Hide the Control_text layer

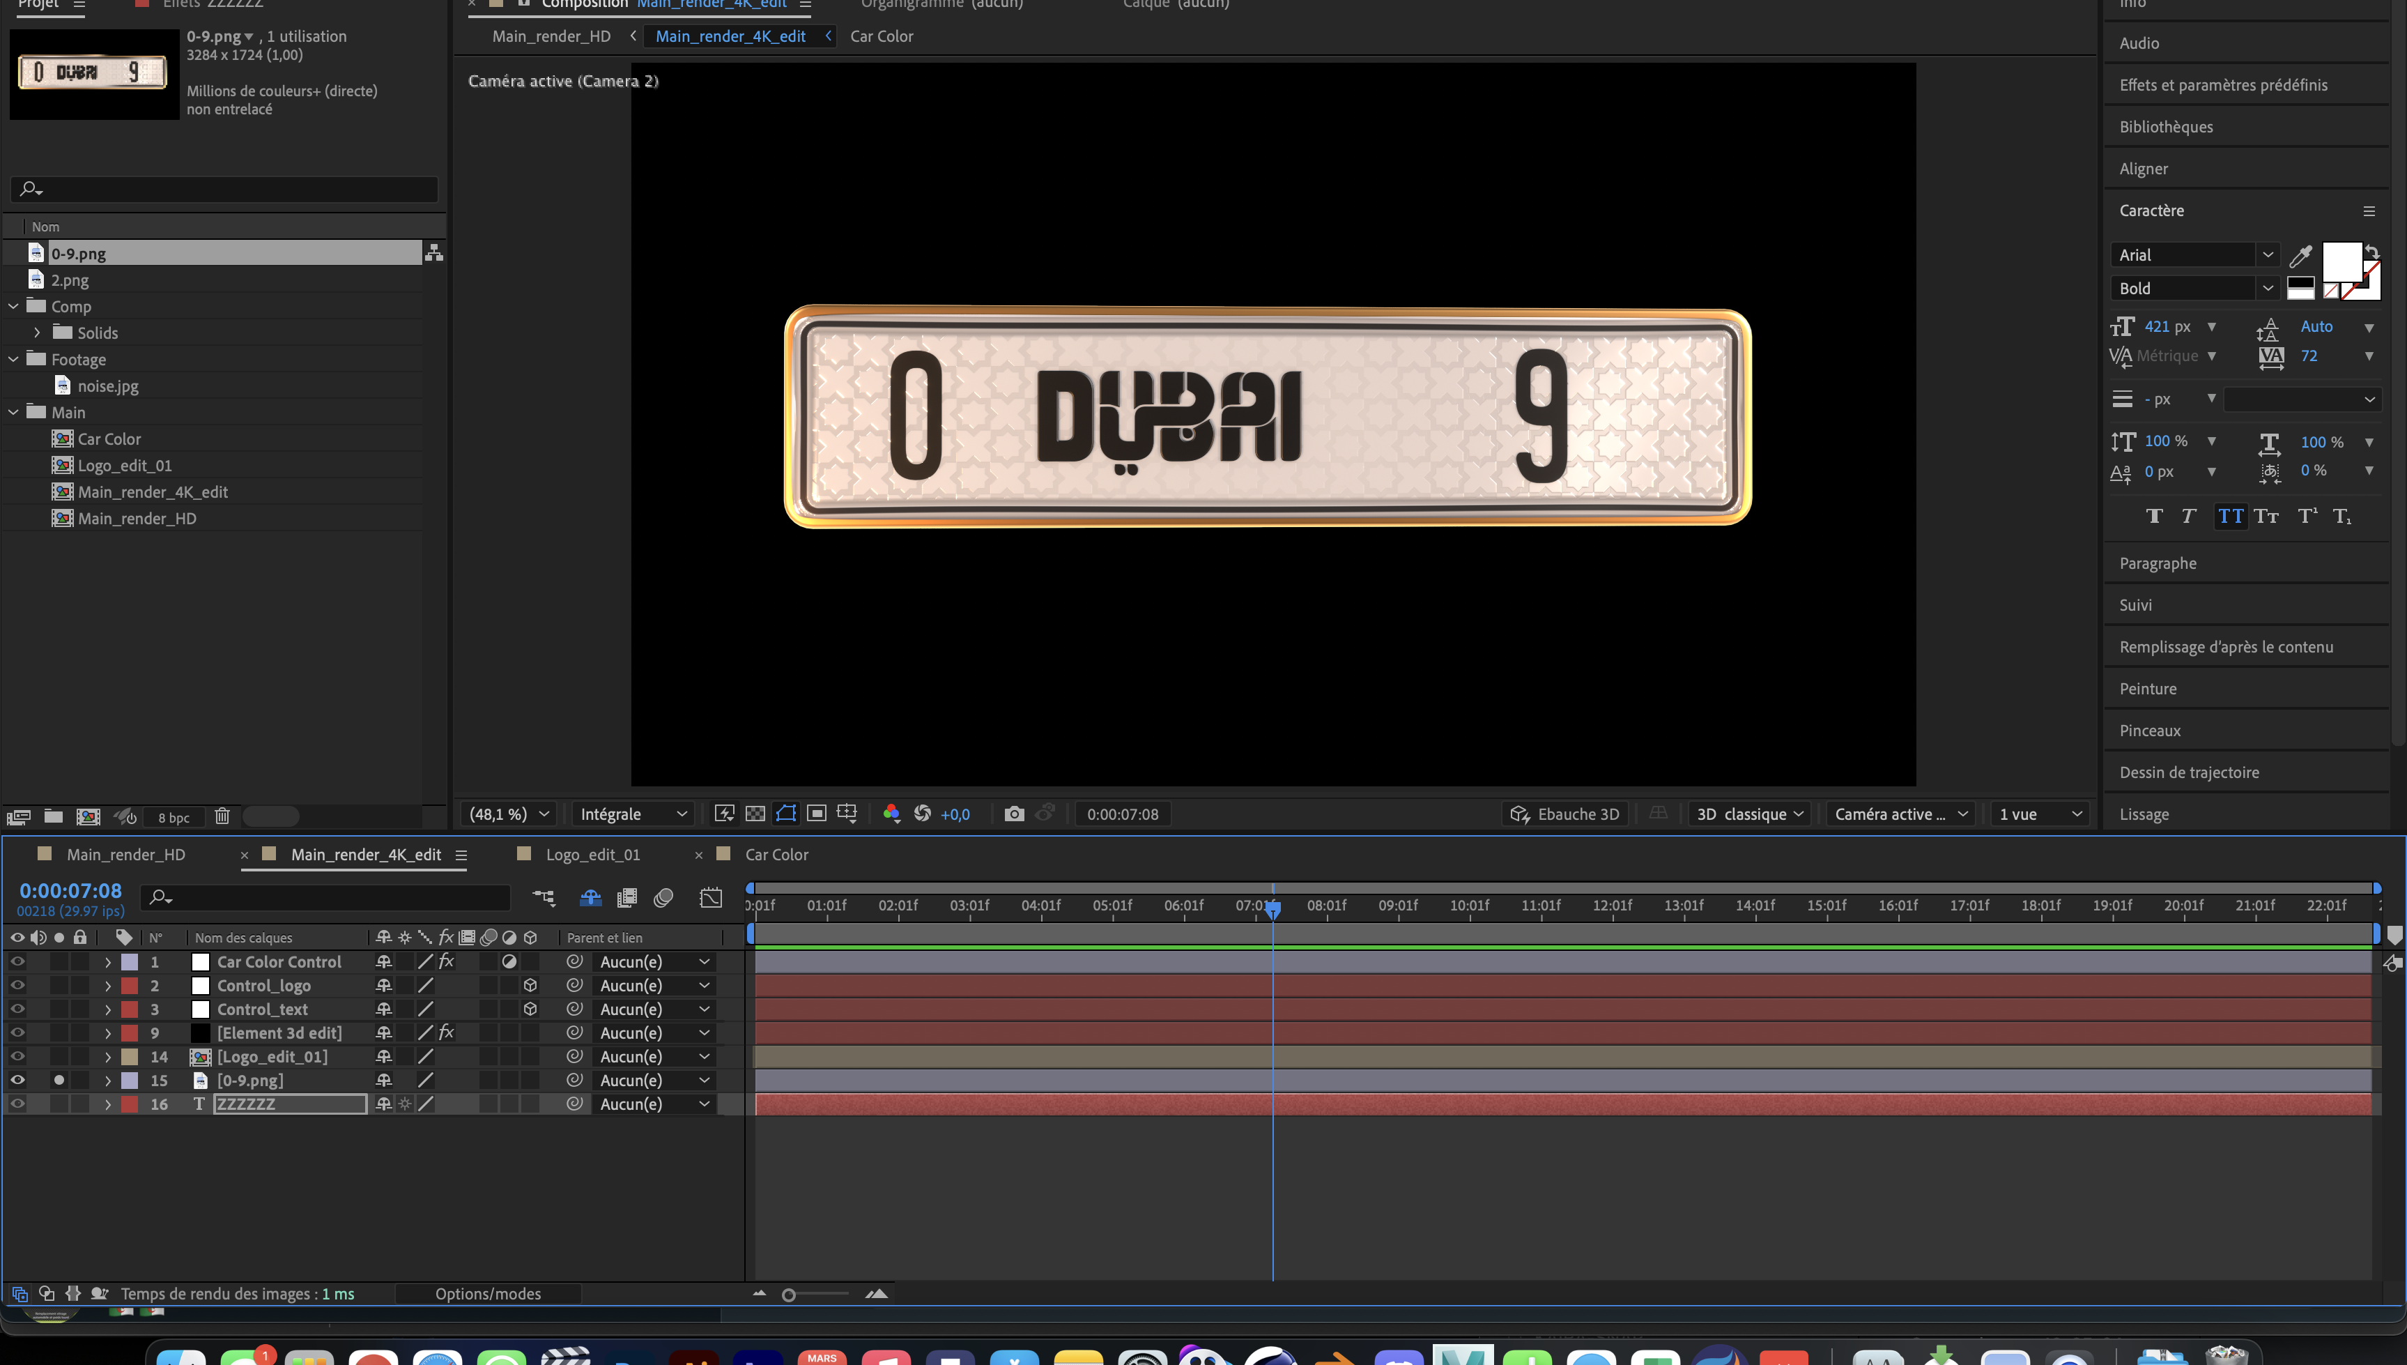tap(17, 1009)
